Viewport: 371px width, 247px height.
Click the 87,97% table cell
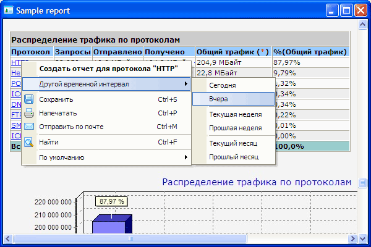[310, 62]
